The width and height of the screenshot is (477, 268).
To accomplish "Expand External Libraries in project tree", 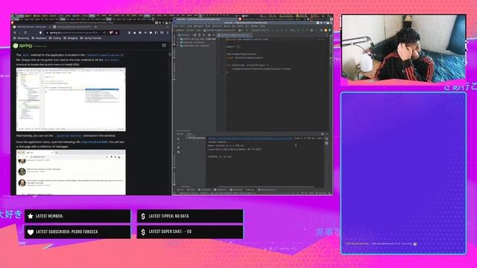I will 178,42.
